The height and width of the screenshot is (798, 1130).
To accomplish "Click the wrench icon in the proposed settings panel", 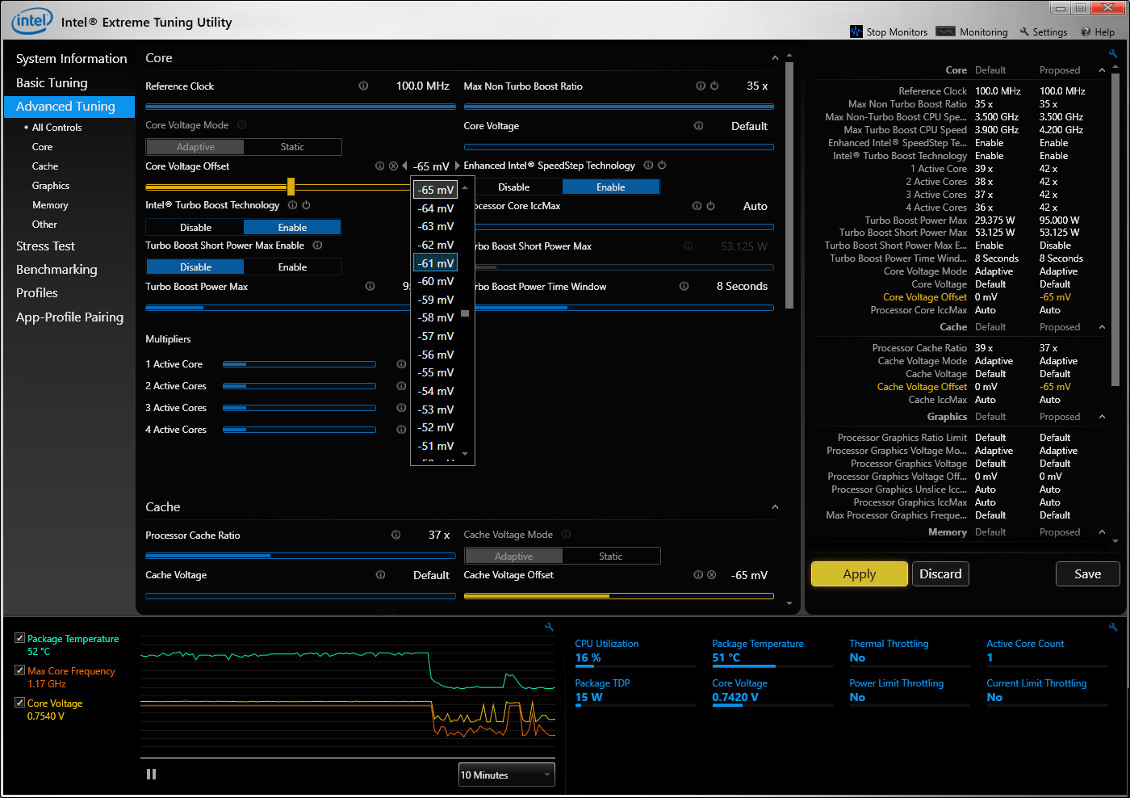I will pos(1113,54).
